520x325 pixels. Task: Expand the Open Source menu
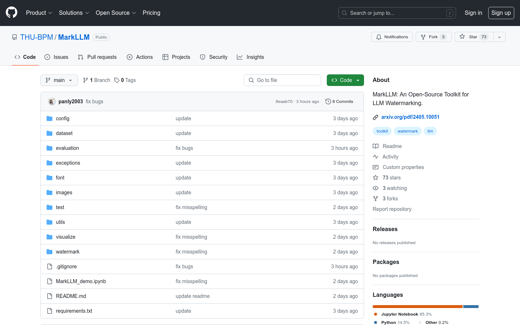(116, 13)
